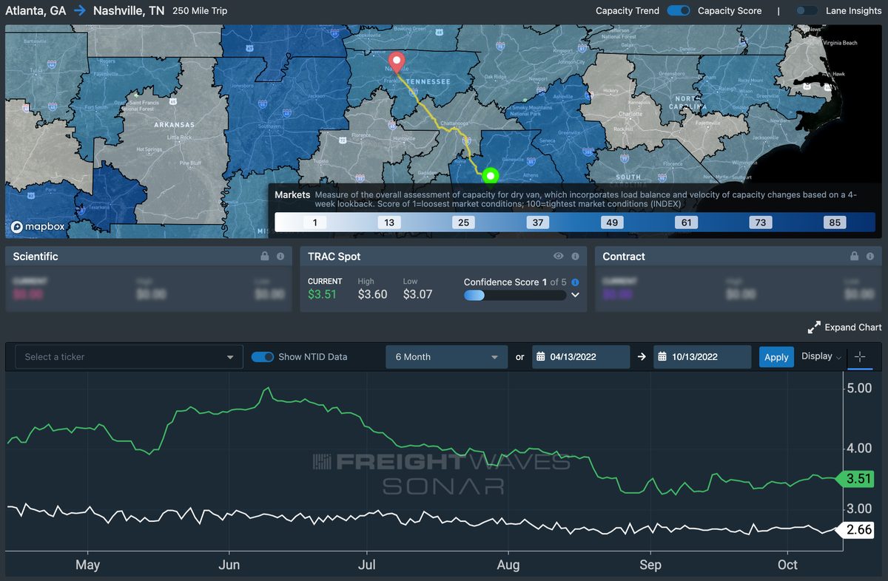Click the TENNESSEE label on the map
This screenshot has height=581, width=888.
coord(428,82)
